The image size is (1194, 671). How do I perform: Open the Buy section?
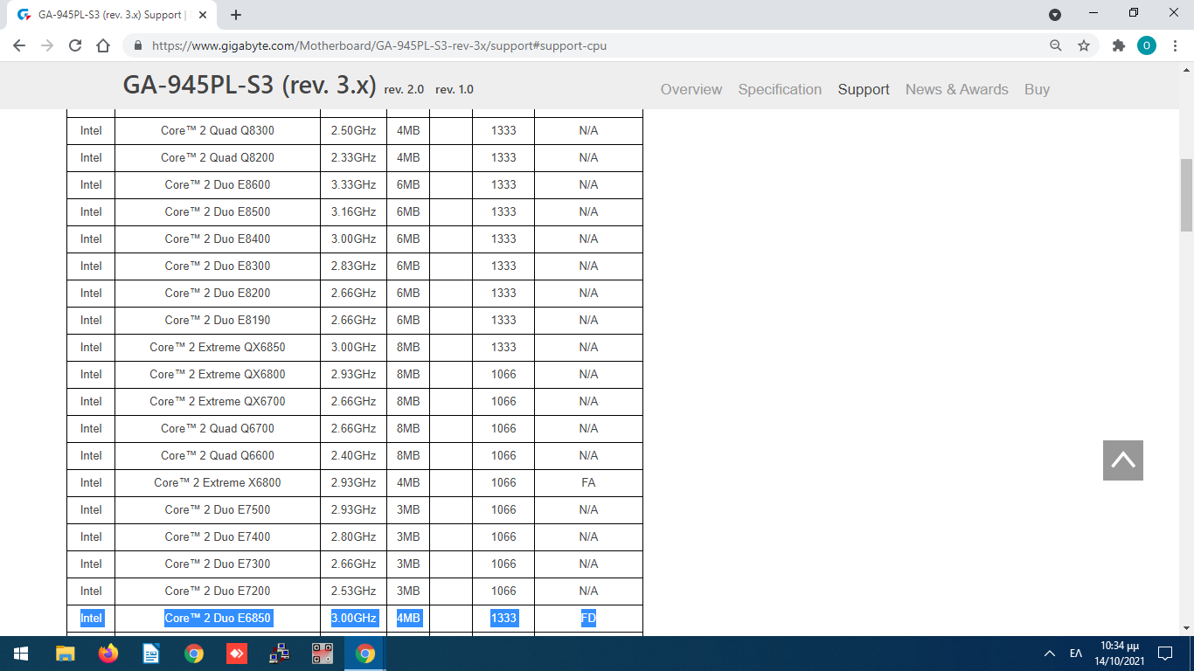pos(1037,89)
